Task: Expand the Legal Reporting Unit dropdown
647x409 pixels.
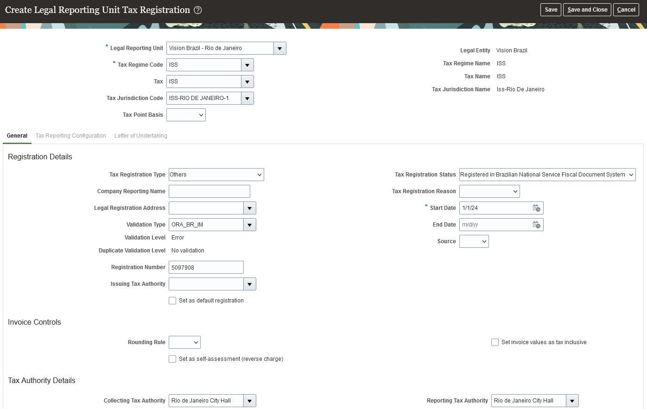Action: (x=280, y=48)
